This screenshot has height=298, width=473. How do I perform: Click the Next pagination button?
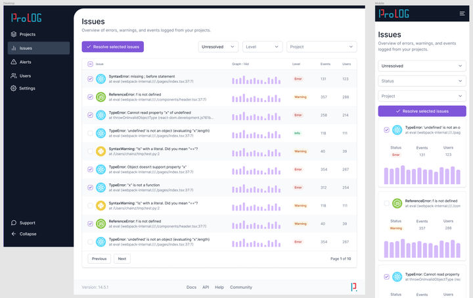[x=122, y=259]
